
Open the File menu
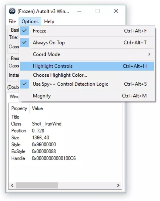click(x=12, y=21)
